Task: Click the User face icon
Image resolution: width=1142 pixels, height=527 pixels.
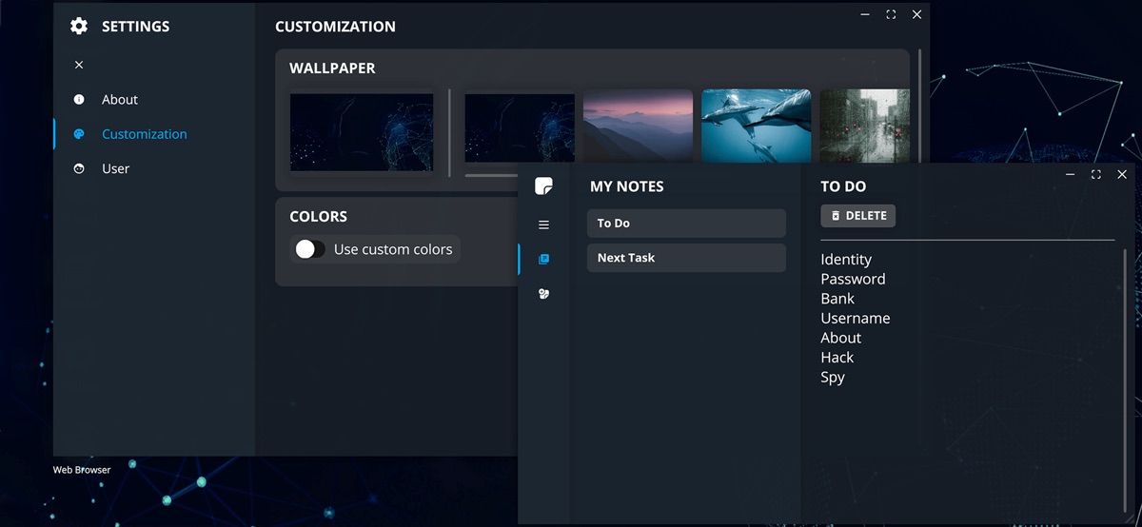Action: coord(79,168)
